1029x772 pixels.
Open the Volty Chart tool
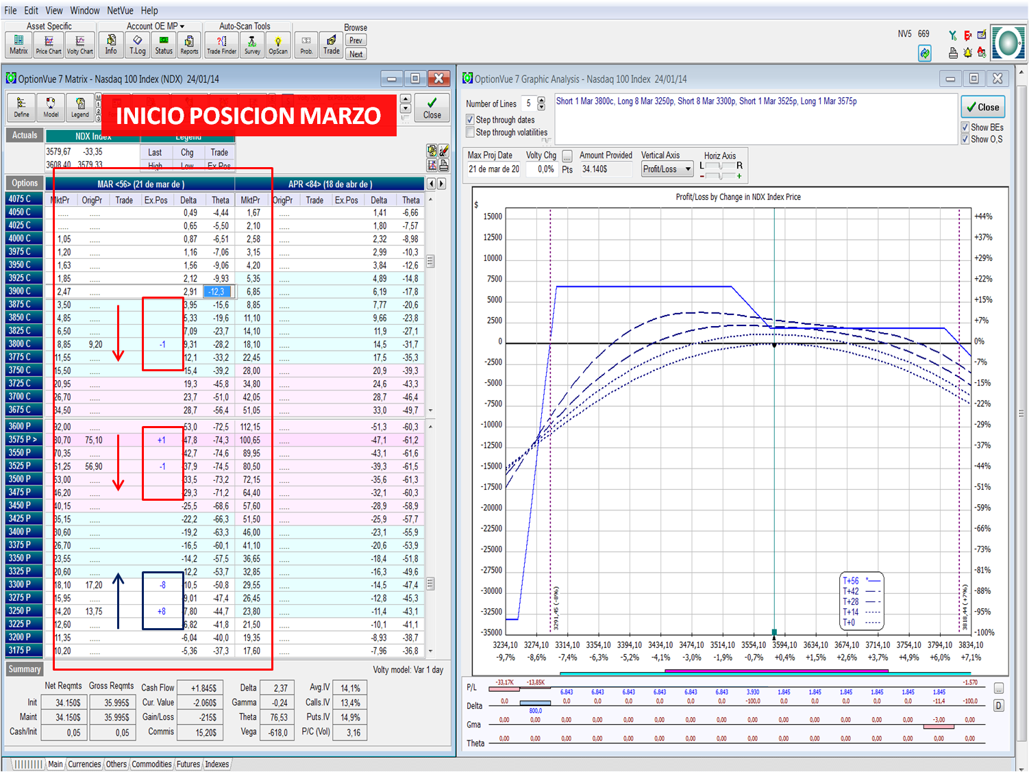pos(79,45)
